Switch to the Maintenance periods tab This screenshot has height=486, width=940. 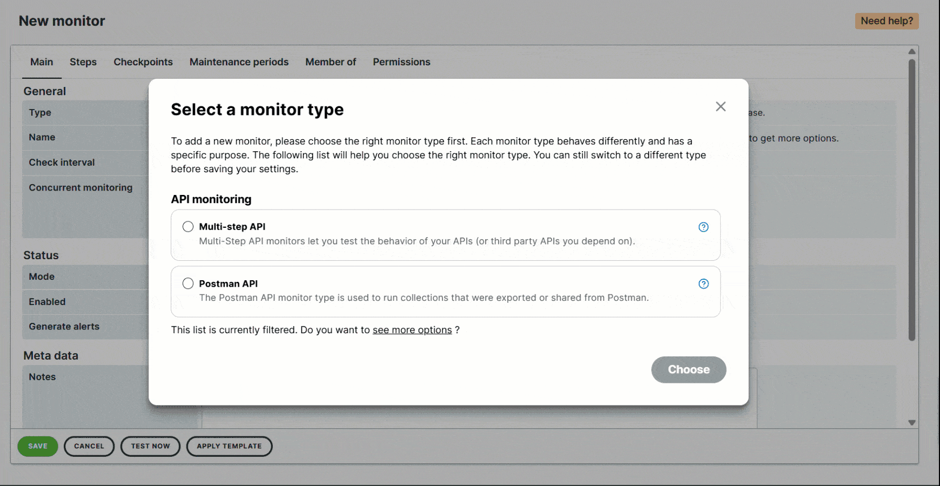tap(239, 62)
